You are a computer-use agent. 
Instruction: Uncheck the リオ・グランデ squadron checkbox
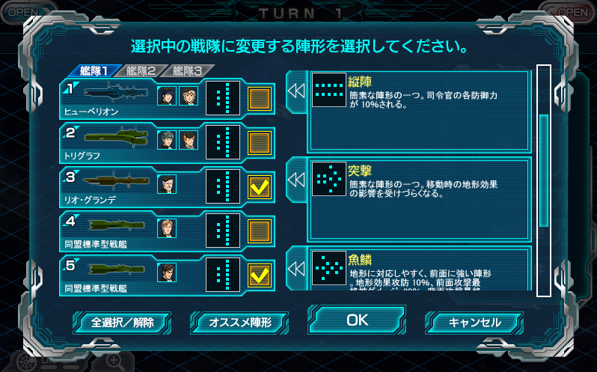pos(260,187)
